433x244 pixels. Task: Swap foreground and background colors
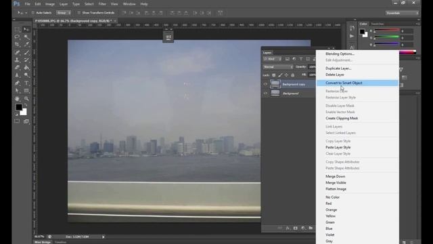(x=25, y=105)
